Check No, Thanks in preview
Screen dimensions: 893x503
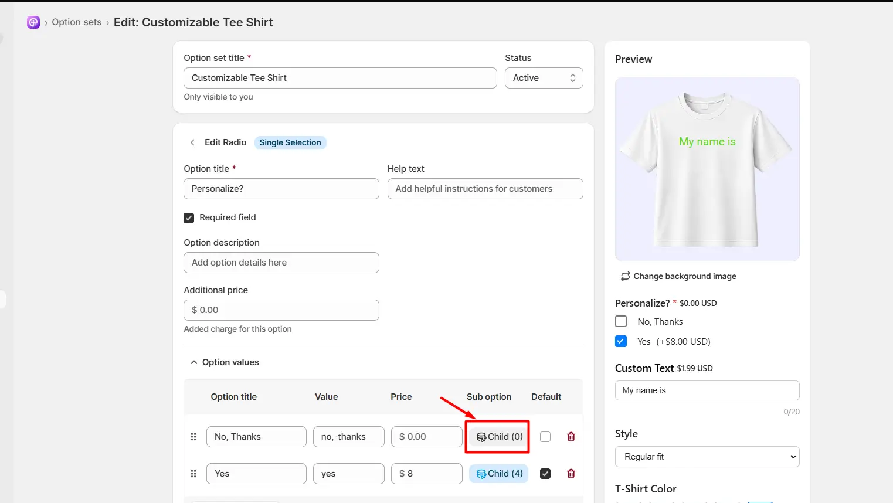click(621, 321)
